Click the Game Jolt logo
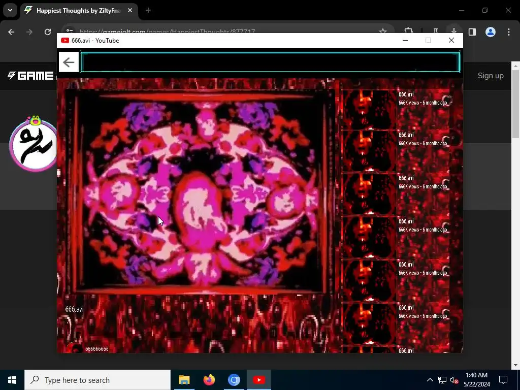520x390 pixels. pyautogui.click(x=31, y=76)
